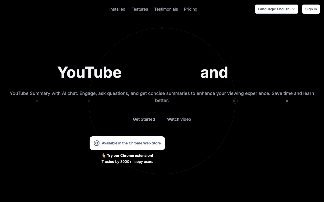The width and height of the screenshot is (324, 202).
Task: Click the pointing hand emoji
Action: [104, 155]
